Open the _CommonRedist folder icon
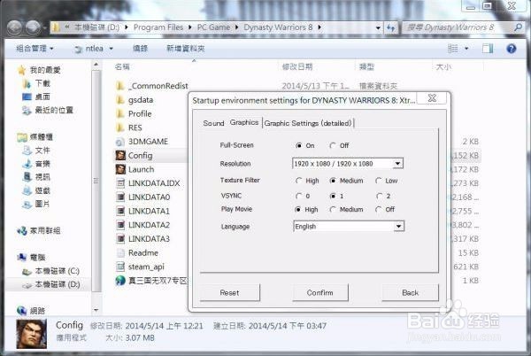 coord(119,86)
